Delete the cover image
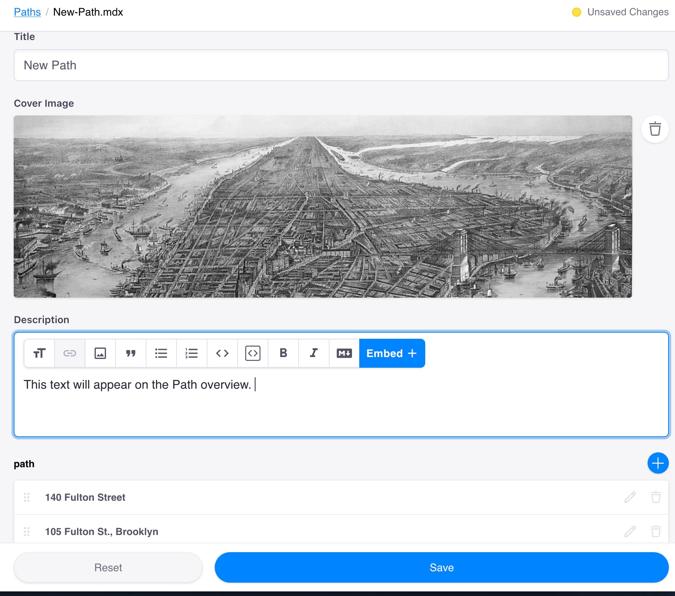Image resolution: width=675 pixels, height=596 pixels. pos(655,129)
